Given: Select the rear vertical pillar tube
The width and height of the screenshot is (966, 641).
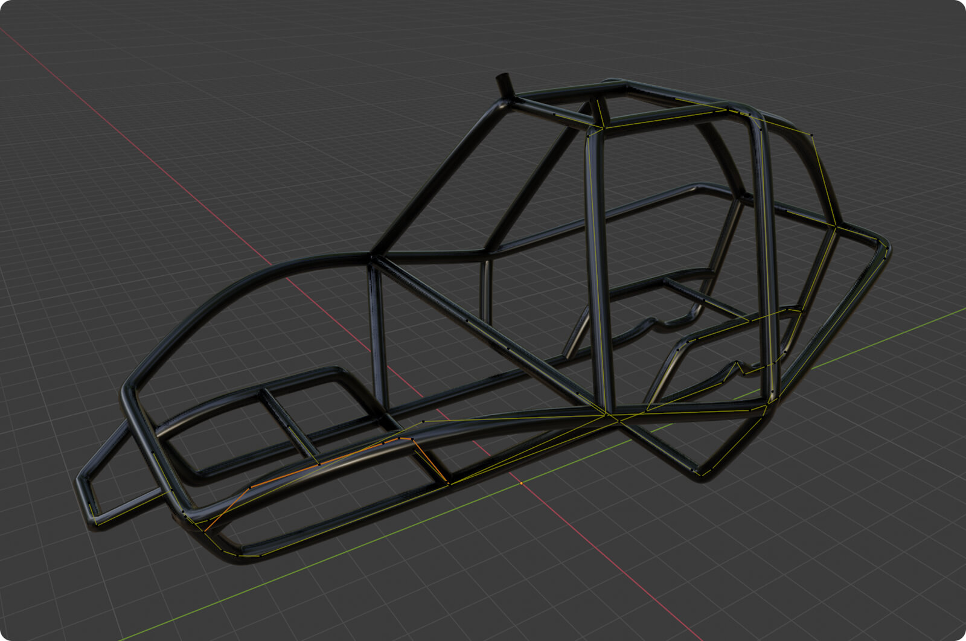Looking at the screenshot, I should coord(764,254).
